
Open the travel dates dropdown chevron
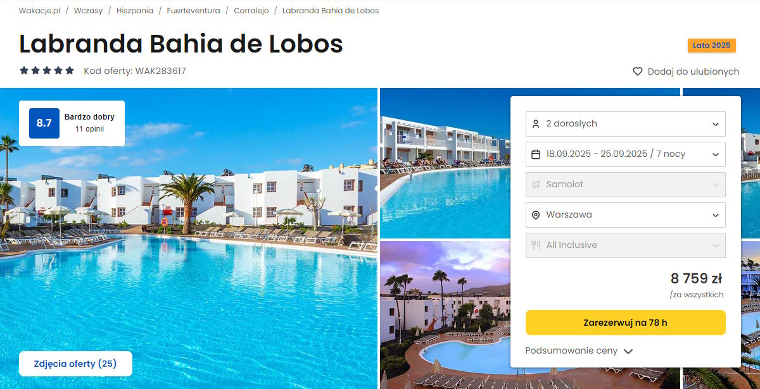[716, 154]
